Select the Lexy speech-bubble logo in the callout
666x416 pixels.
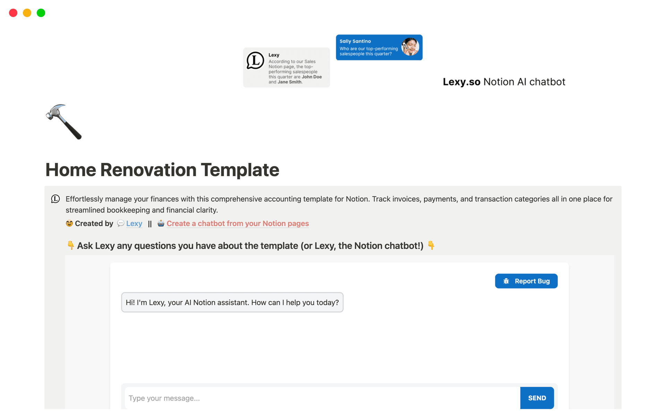point(55,199)
